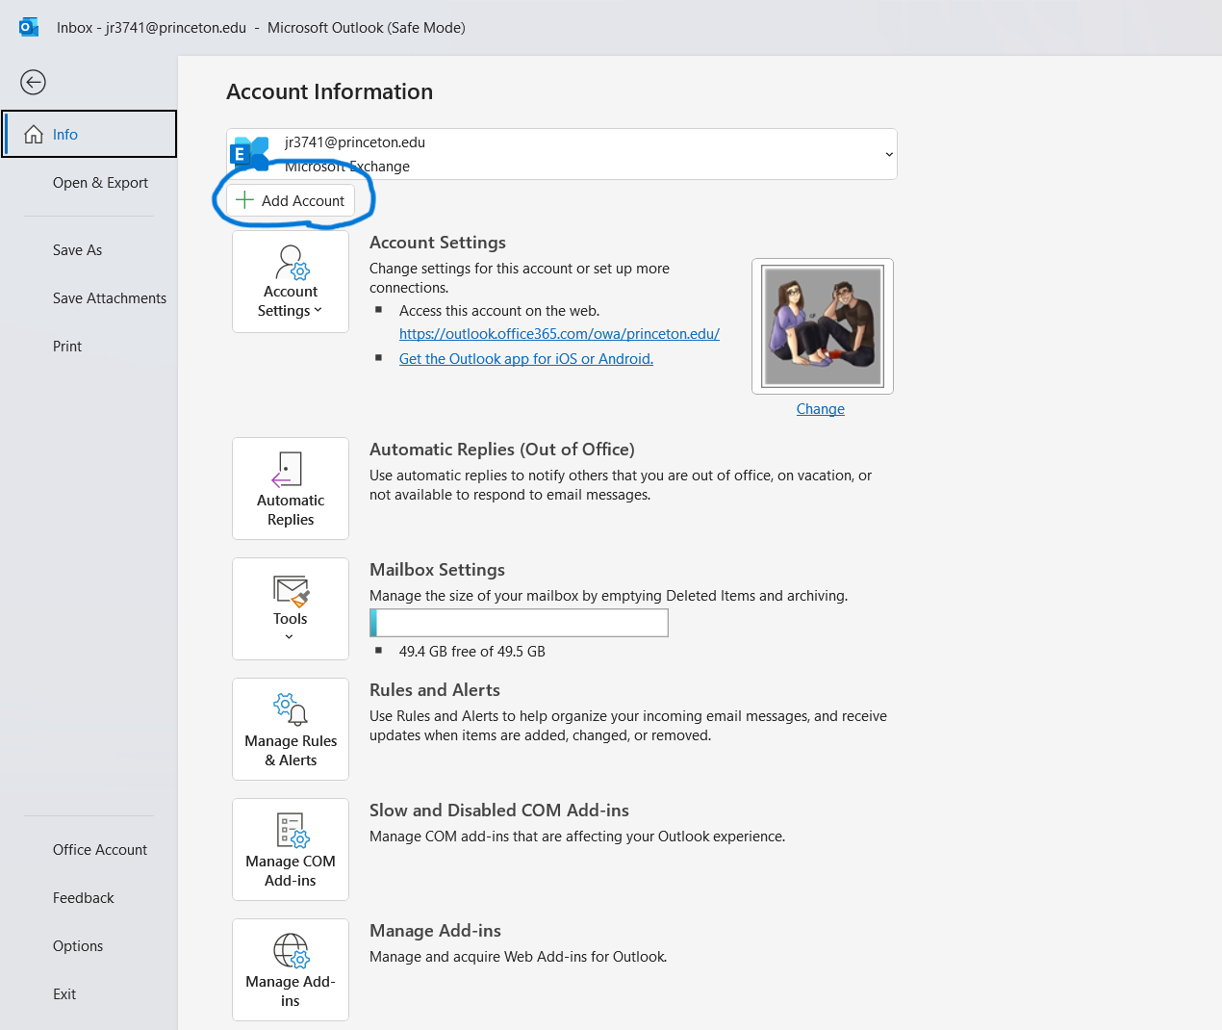Open the Feedback page
1222x1030 pixels.
click(84, 898)
